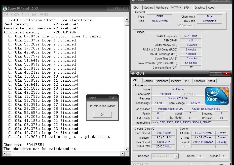This screenshot has height=165, width=234.
Task: Click the Intel Xeon processor name field
Action: (x=178, y=89)
